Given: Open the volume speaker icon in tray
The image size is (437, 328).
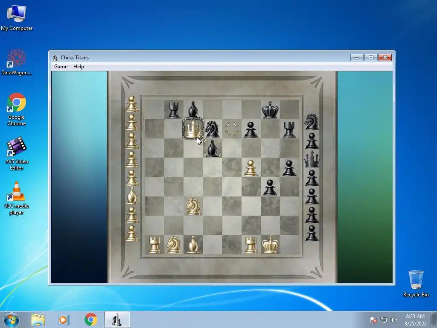Looking at the screenshot, I should (393, 320).
